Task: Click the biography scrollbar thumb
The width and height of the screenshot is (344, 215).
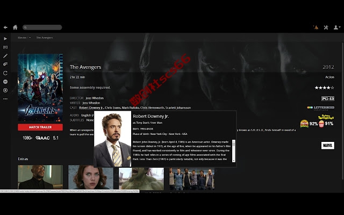Action: pos(234,144)
